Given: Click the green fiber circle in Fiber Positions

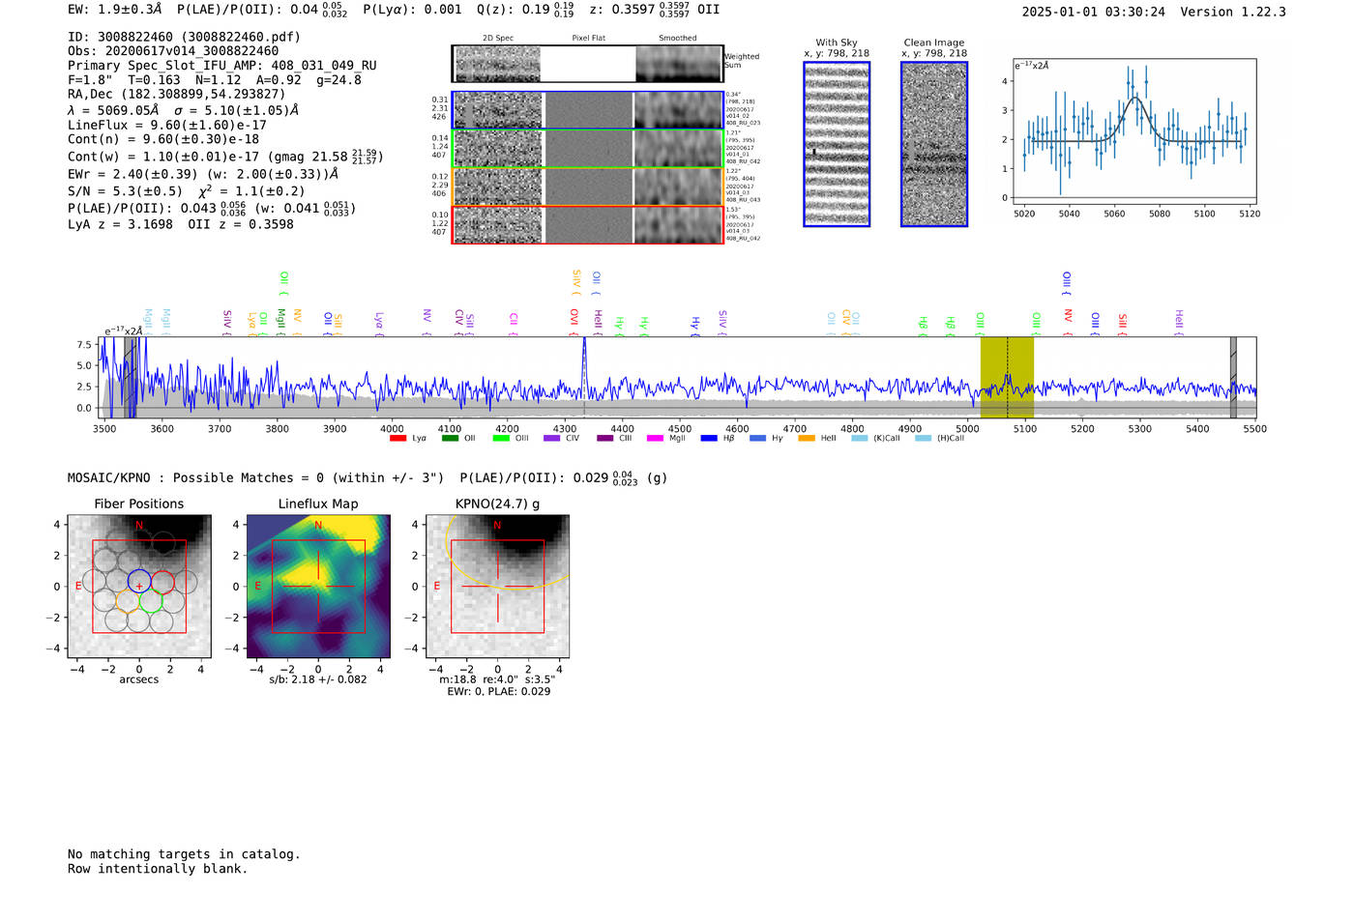Looking at the screenshot, I should click(x=151, y=601).
